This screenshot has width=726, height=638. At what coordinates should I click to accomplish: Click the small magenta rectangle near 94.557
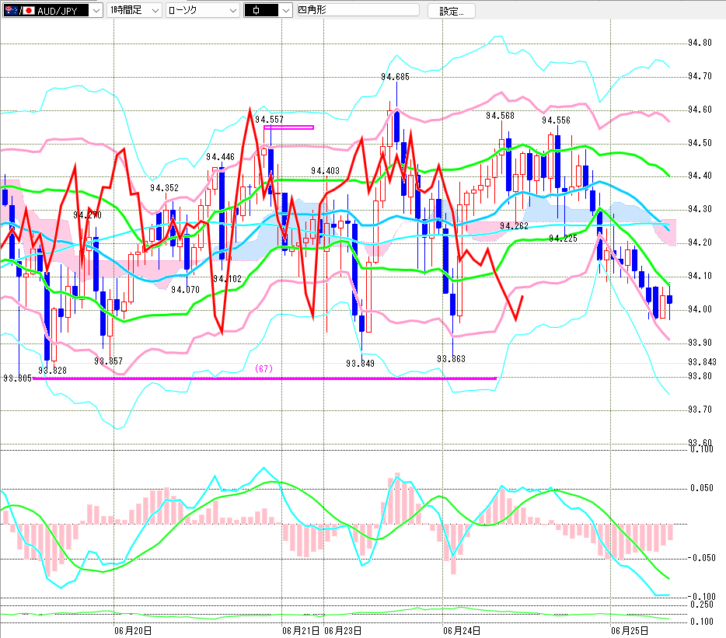point(288,127)
